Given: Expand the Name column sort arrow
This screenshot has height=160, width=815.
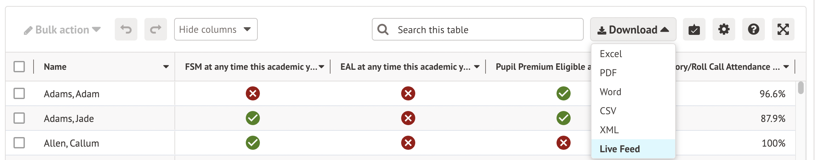Looking at the screenshot, I should click(166, 67).
